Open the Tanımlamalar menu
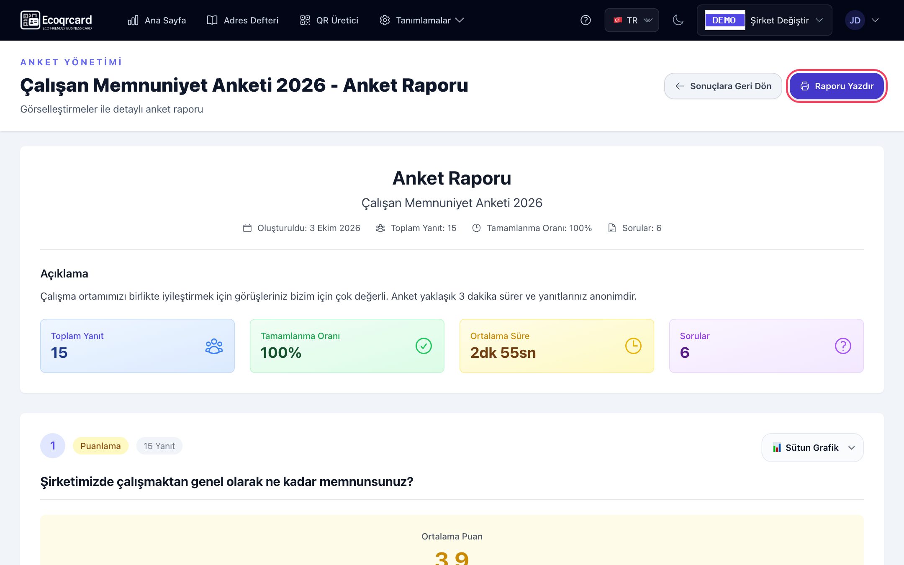 click(x=422, y=20)
